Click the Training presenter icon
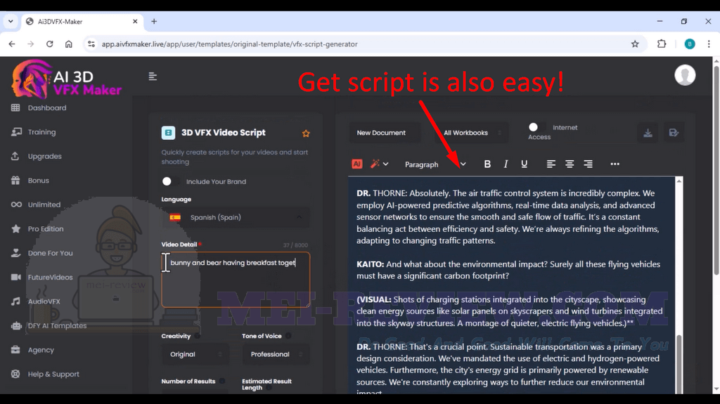The height and width of the screenshot is (404, 720). 16,132
